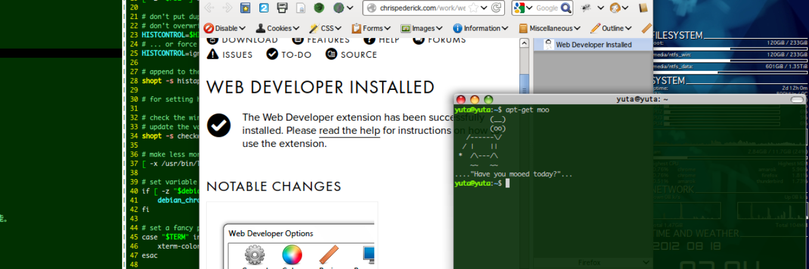Click the blue '2' toolbar icon
Screen dimensions: 809x269
pyautogui.click(x=264, y=8)
